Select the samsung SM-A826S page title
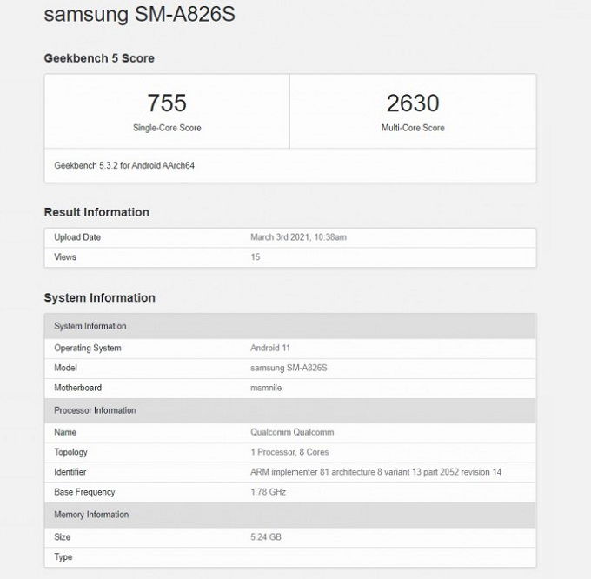 (x=139, y=14)
